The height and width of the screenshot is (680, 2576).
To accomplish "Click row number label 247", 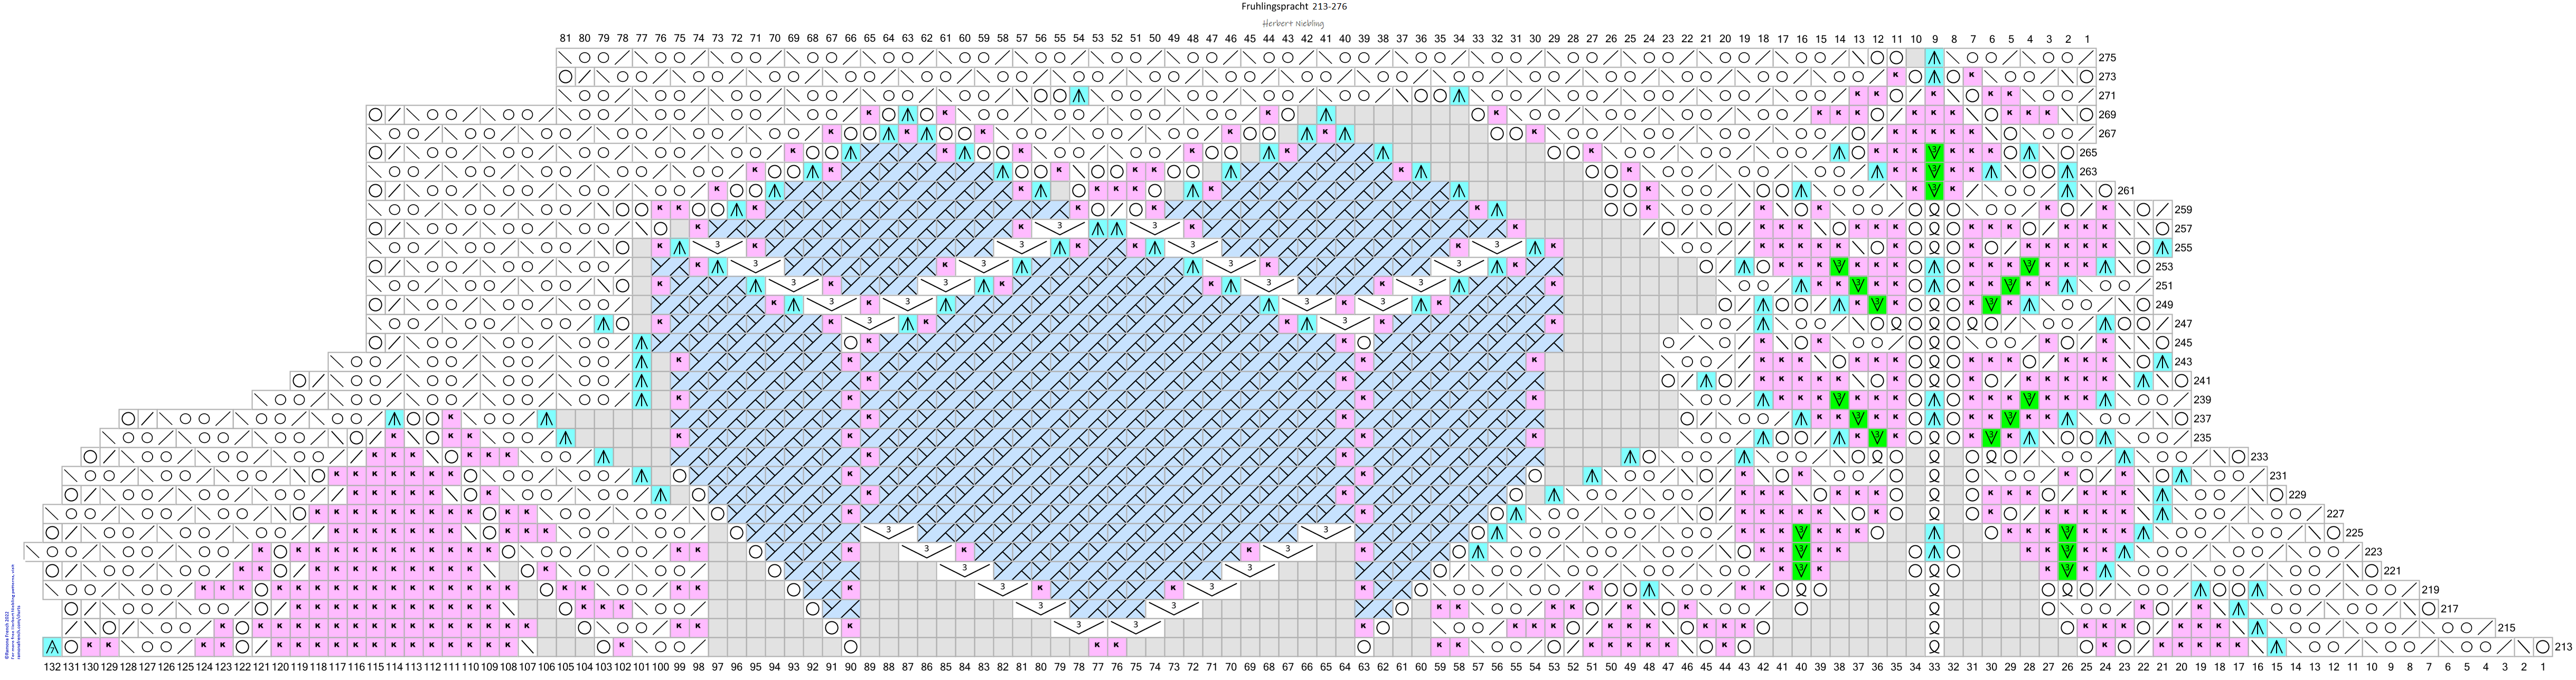I will 2183,324.
